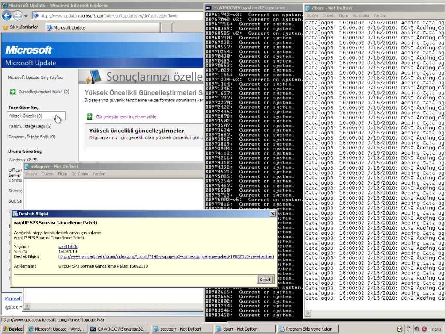Click the Sık Kullanılanlar favorites star

[x=6, y=27]
